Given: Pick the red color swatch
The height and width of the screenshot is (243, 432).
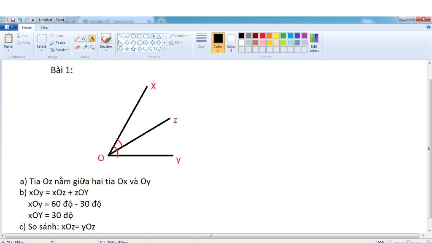Looking at the screenshot, I should coord(262,36).
